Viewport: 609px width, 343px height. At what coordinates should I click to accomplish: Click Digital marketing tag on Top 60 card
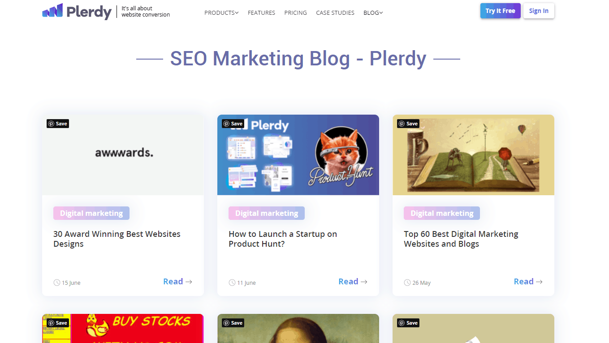(x=442, y=213)
